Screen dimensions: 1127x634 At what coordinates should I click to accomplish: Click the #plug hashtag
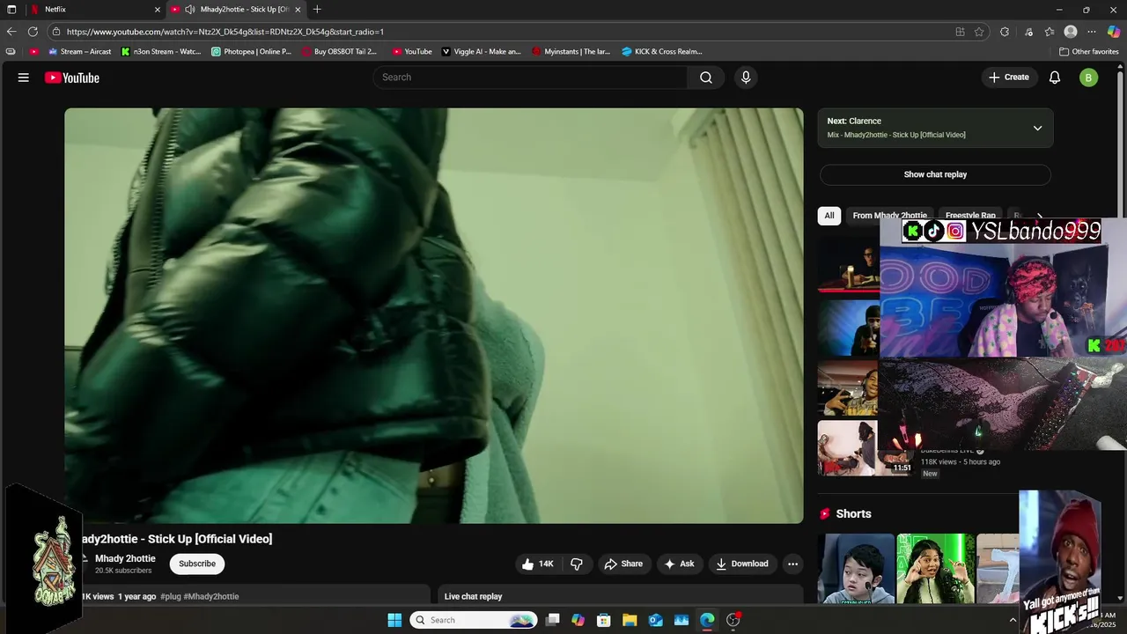click(171, 596)
